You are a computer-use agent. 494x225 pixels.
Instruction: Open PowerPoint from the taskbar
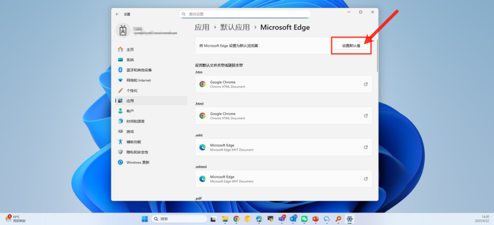point(316,219)
